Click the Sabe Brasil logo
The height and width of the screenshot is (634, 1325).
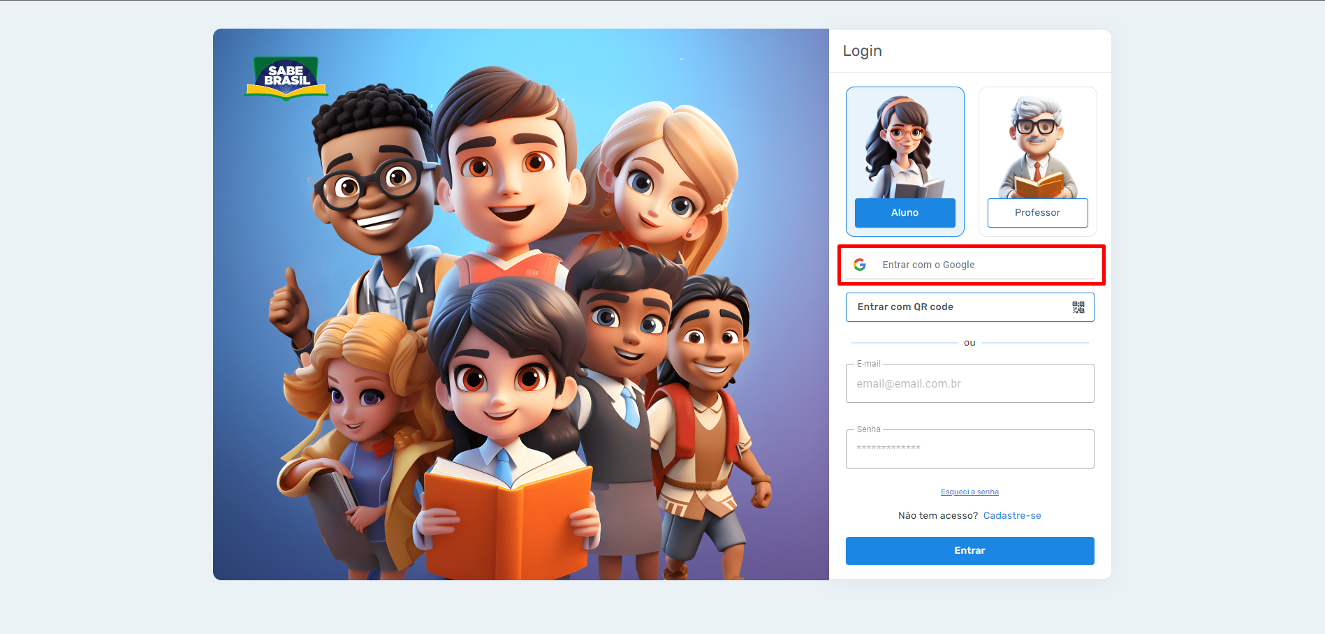coord(286,78)
